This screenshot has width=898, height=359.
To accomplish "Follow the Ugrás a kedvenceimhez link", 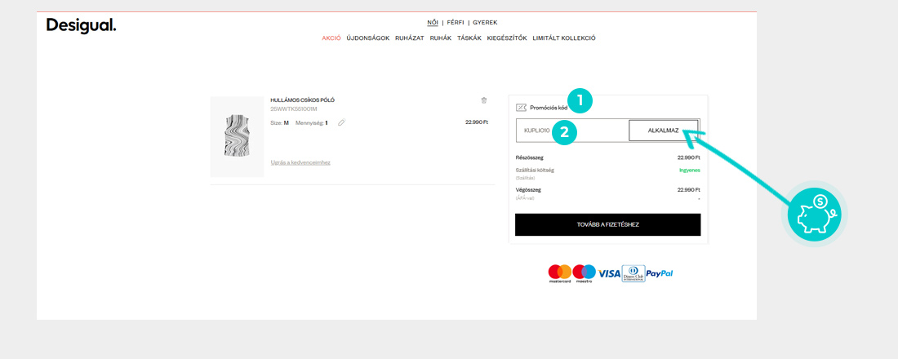I will (x=300, y=162).
